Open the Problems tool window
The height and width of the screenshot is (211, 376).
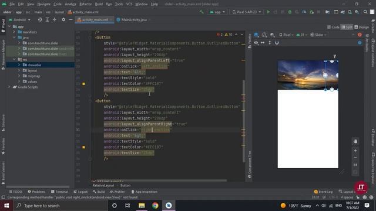(x=36, y=192)
